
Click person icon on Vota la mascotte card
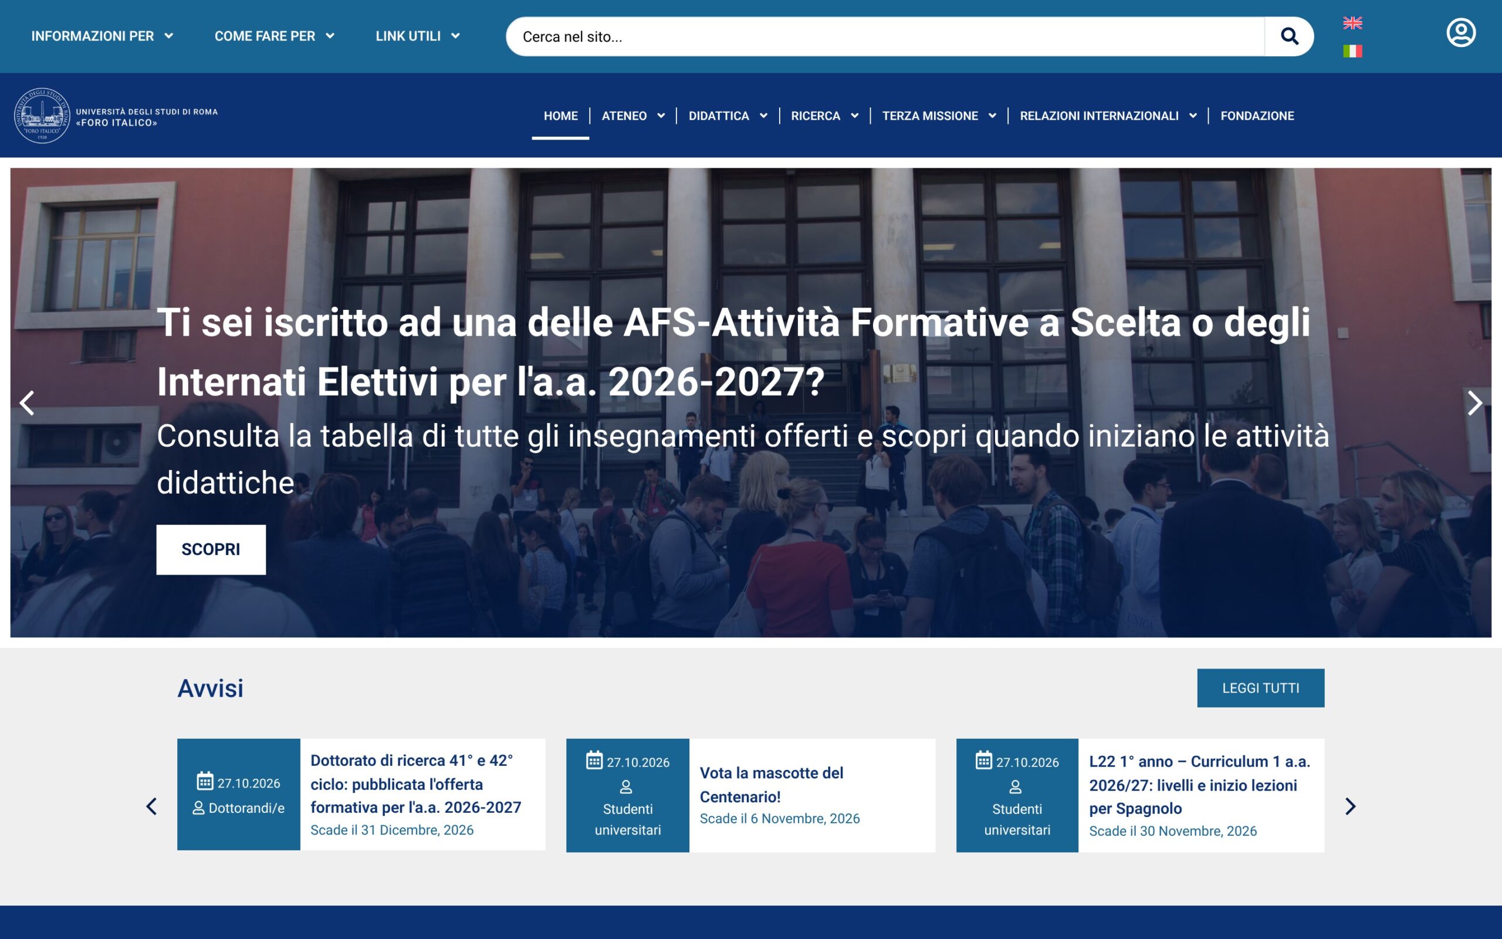pyautogui.click(x=626, y=787)
